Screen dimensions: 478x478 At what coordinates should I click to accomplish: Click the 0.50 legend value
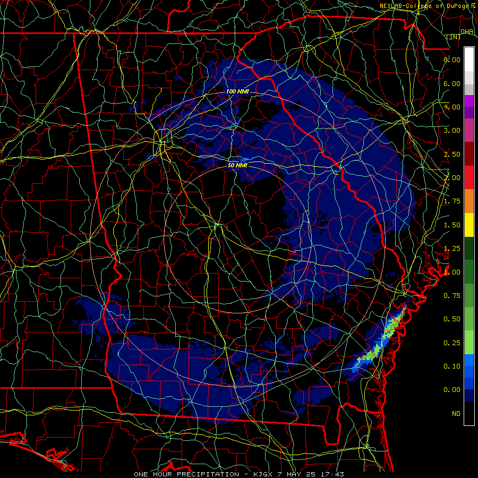pyautogui.click(x=452, y=319)
